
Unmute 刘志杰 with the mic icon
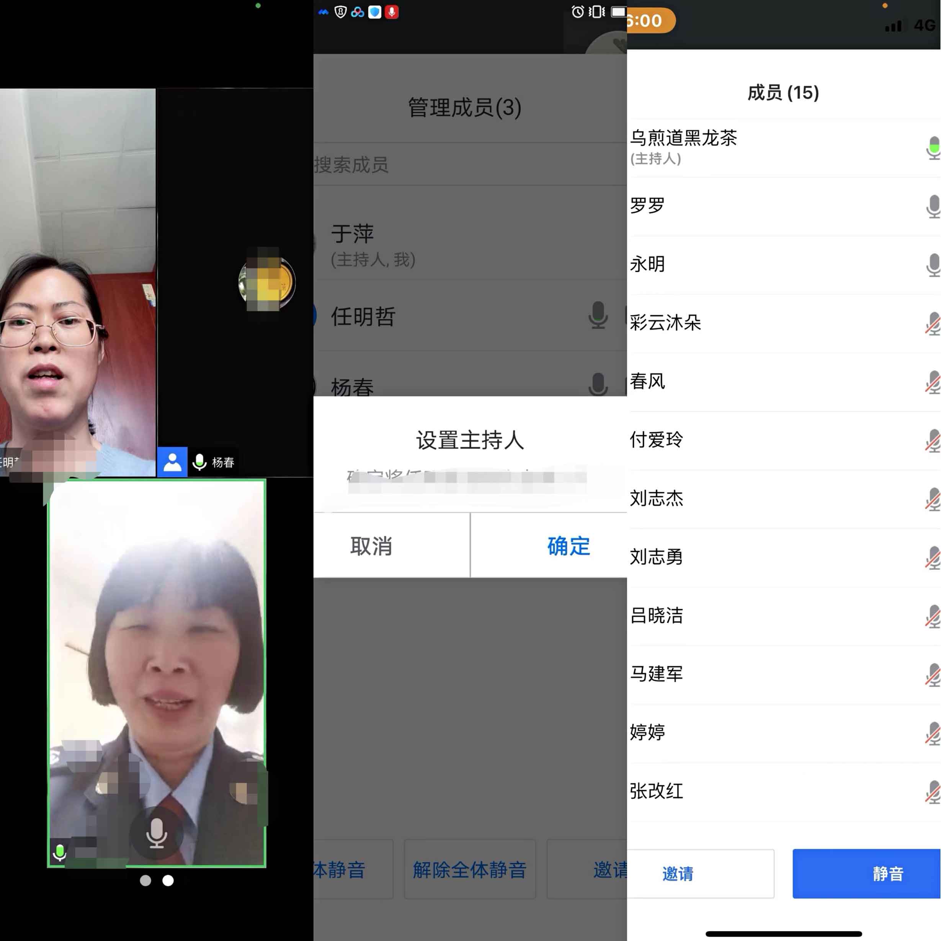click(932, 499)
